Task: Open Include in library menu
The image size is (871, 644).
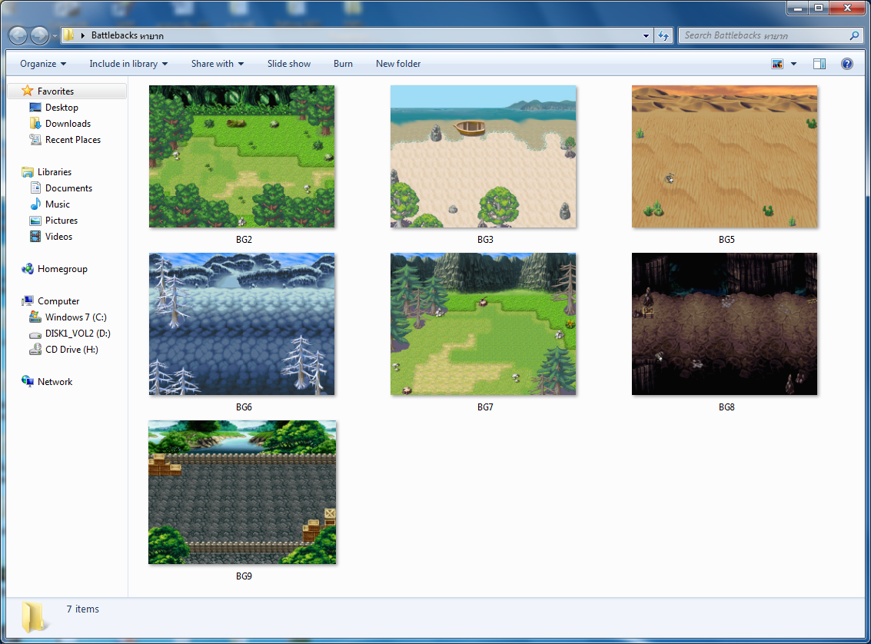Action: click(128, 64)
